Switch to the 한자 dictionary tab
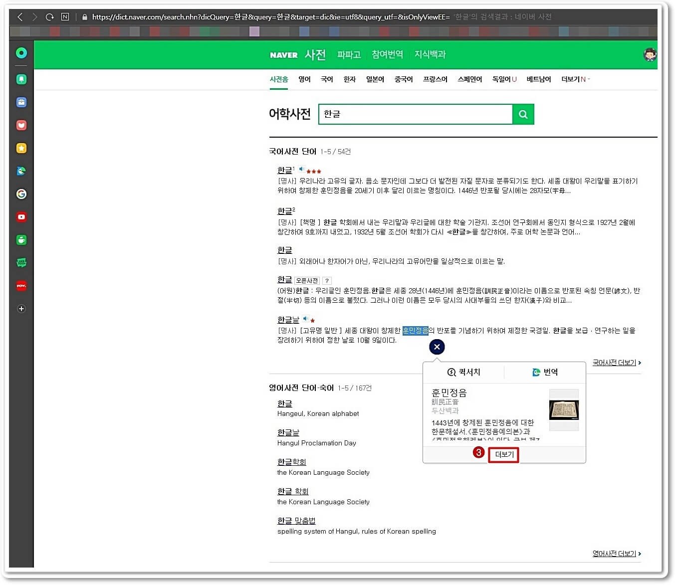 [350, 79]
